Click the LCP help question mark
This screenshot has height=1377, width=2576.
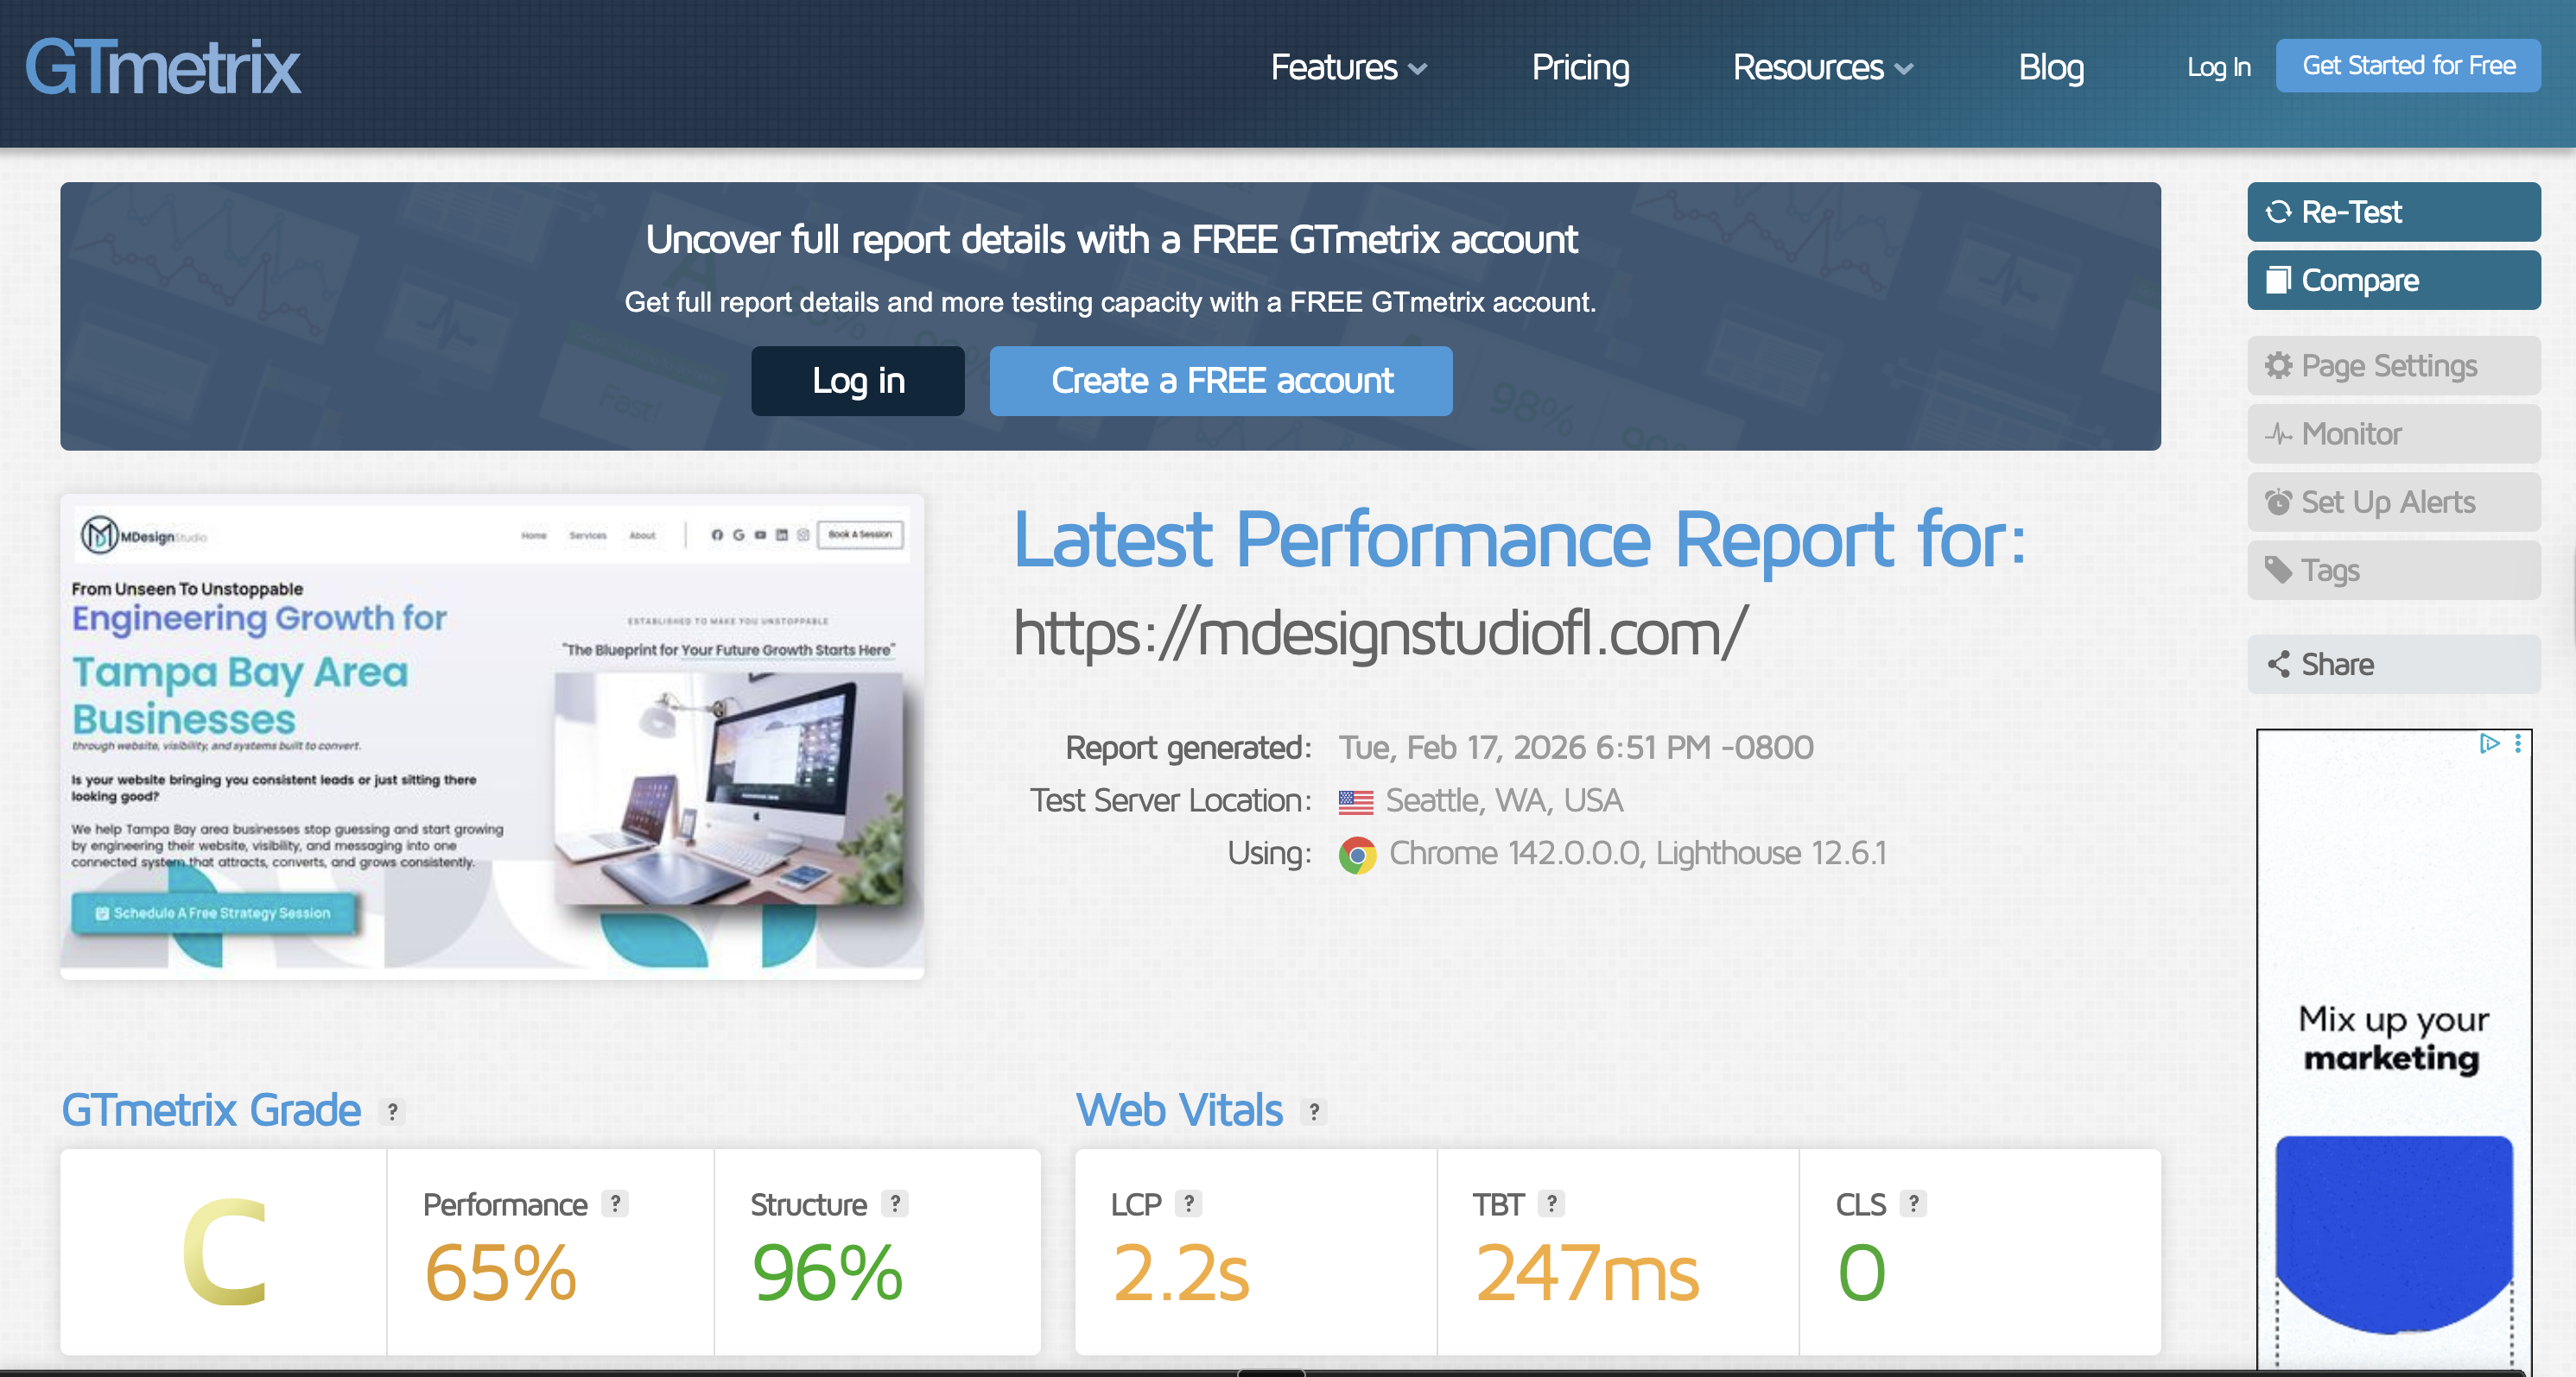tap(1188, 1203)
